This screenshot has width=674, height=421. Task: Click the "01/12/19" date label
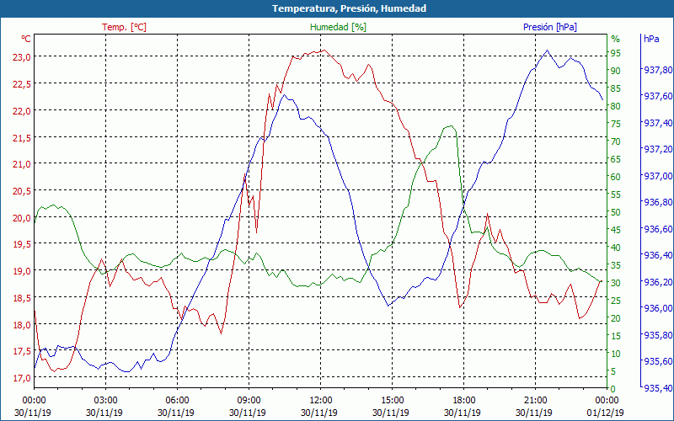605,413
